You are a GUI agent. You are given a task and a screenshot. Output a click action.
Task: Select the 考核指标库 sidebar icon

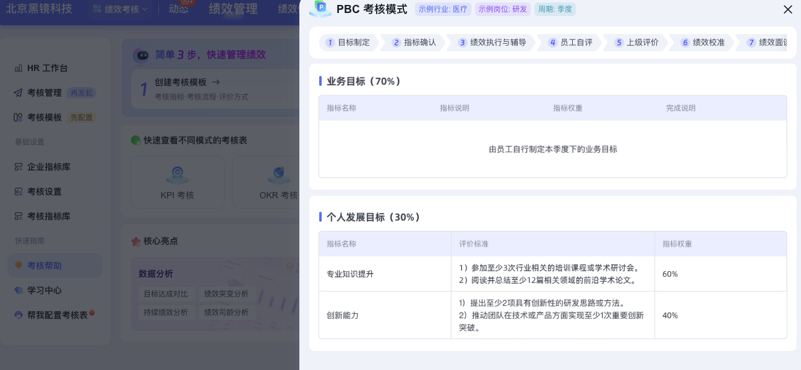[17, 216]
